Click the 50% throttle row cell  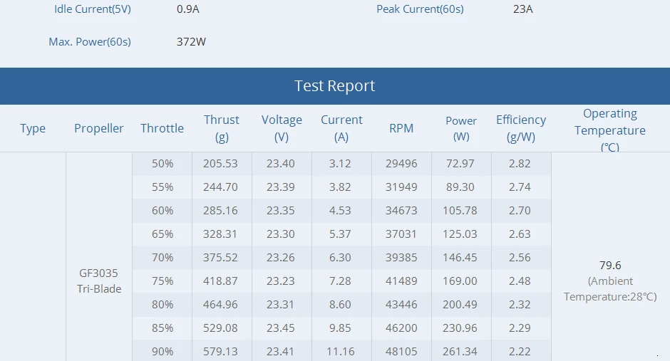(x=163, y=164)
